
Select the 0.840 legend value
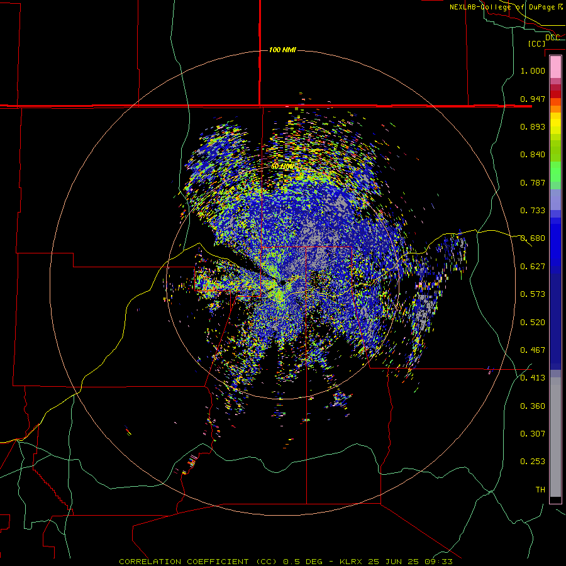click(533, 155)
